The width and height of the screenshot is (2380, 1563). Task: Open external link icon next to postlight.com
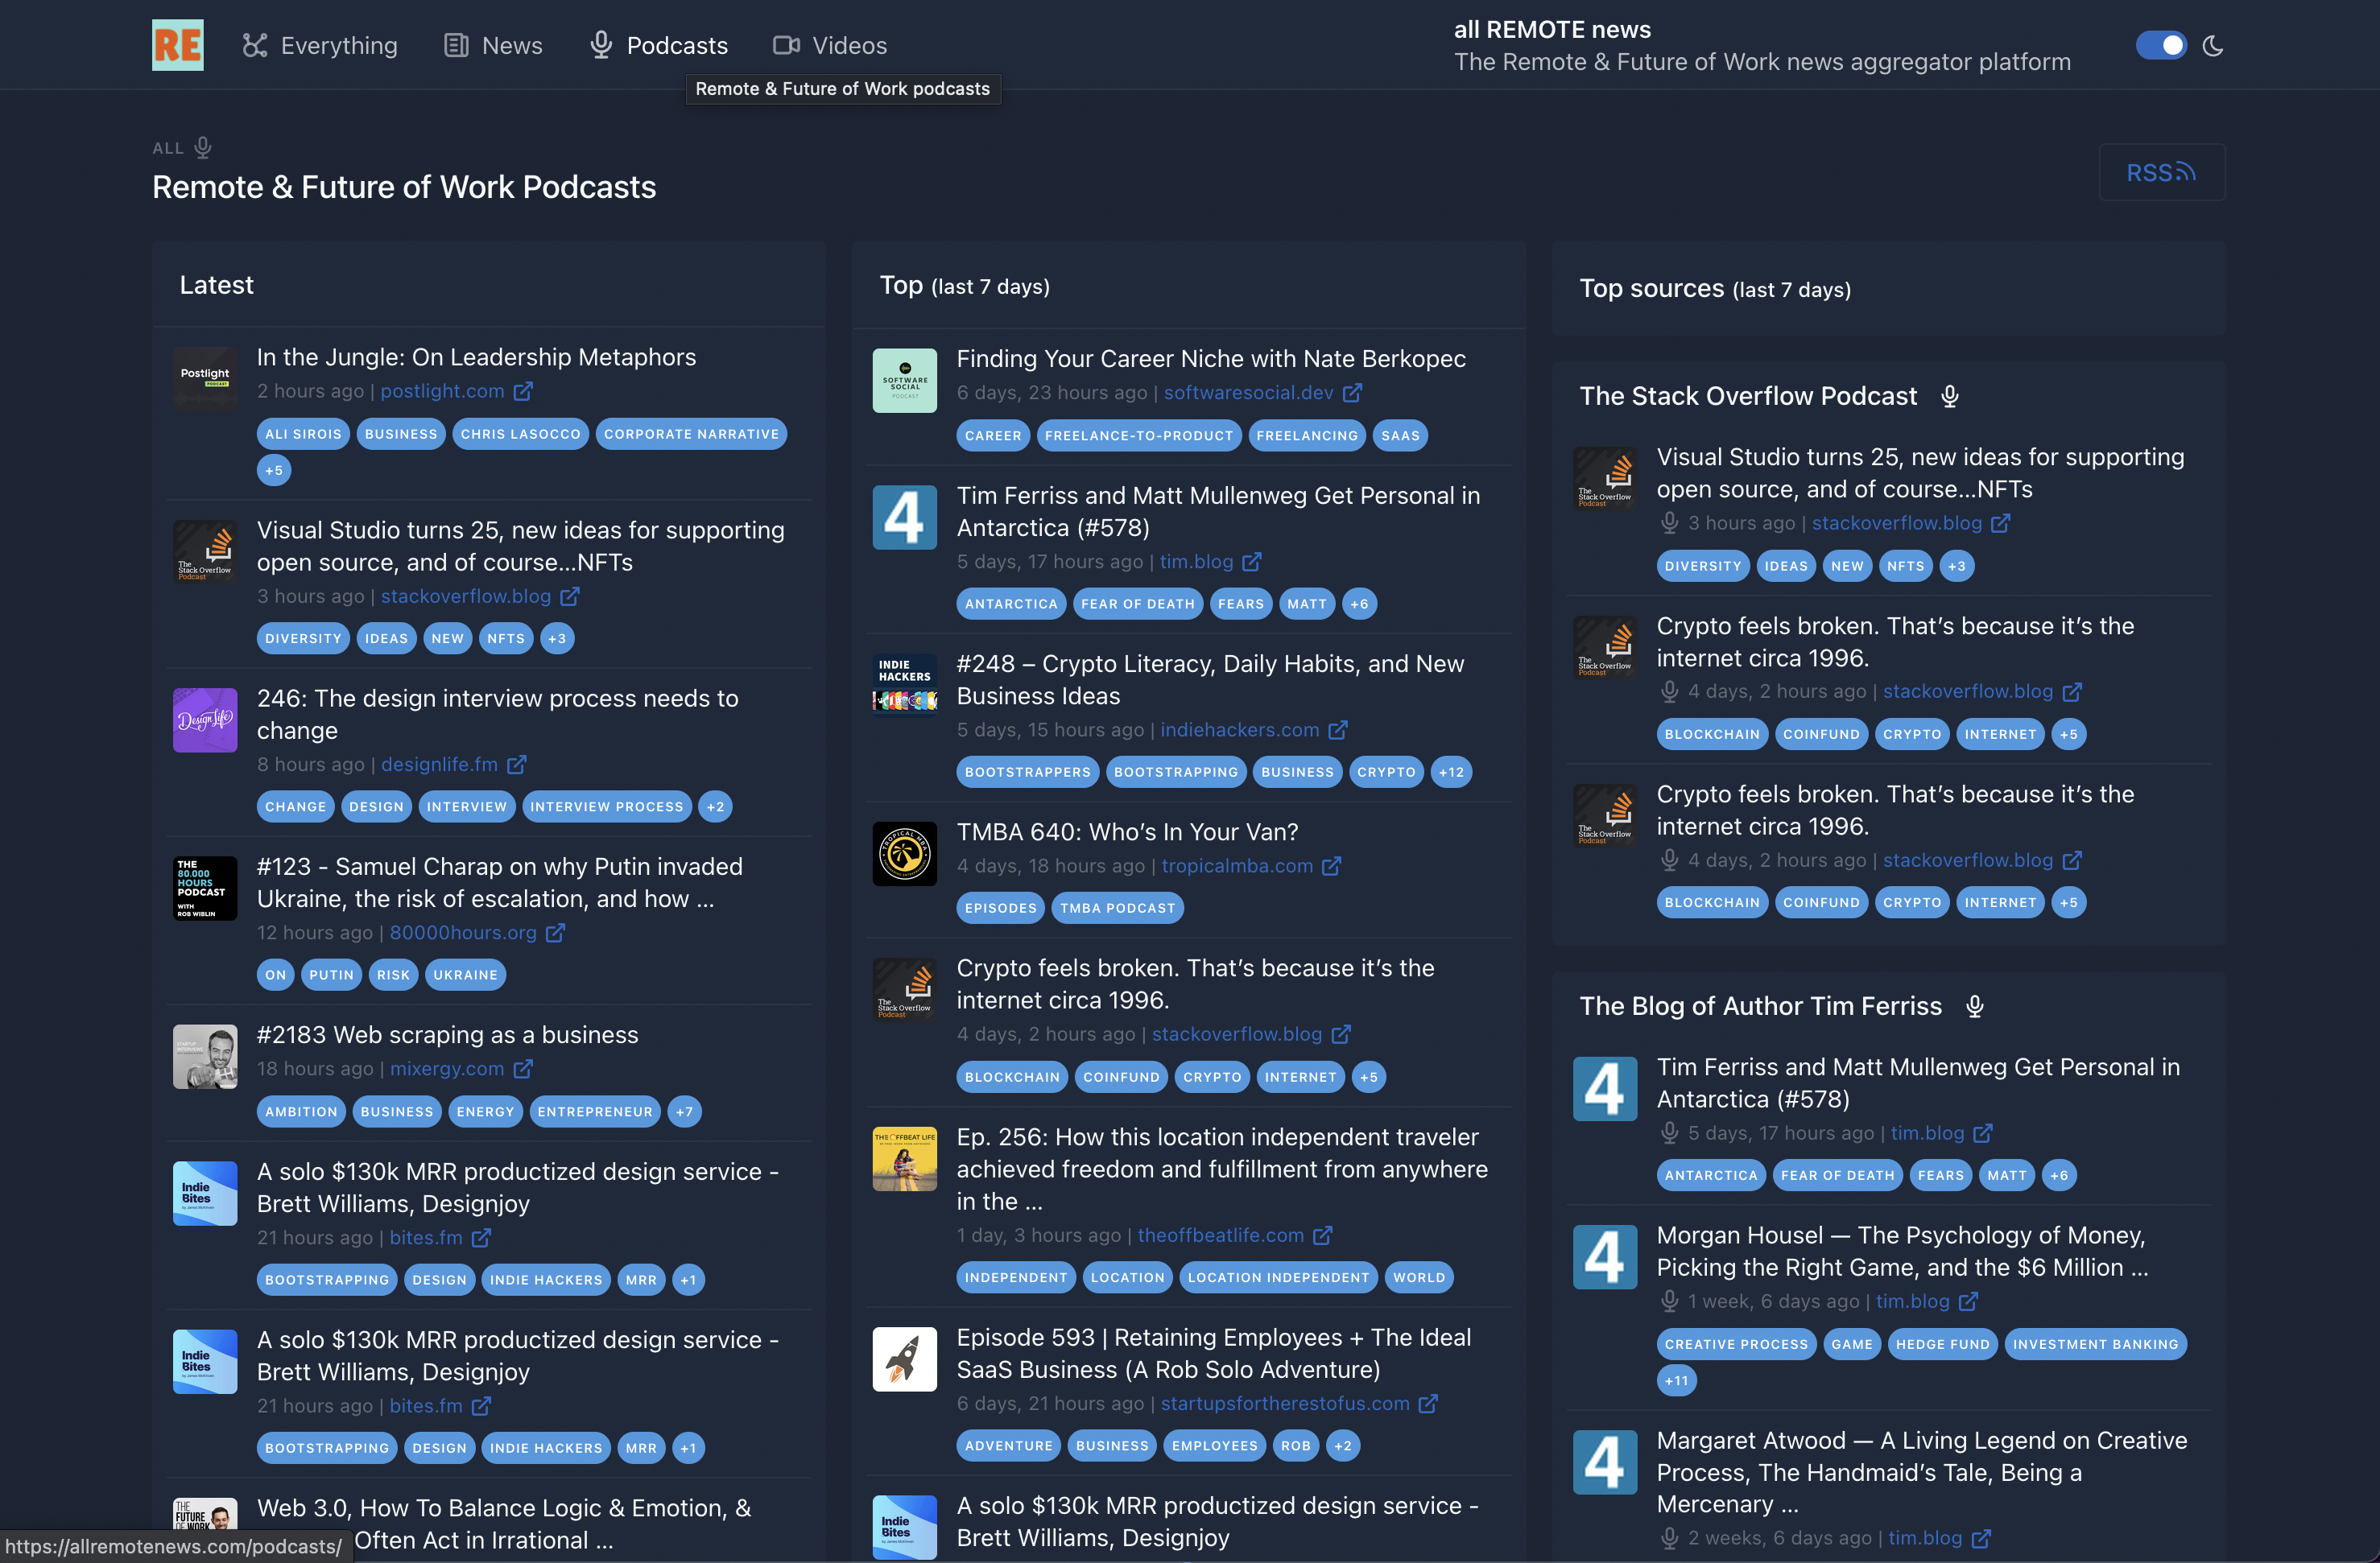[x=523, y=391]
